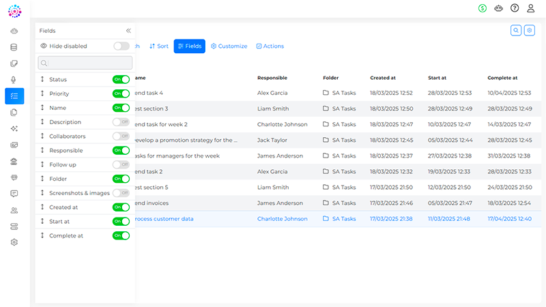Click the Complete at column header
The image size is (546, 307).
point(502,78)
